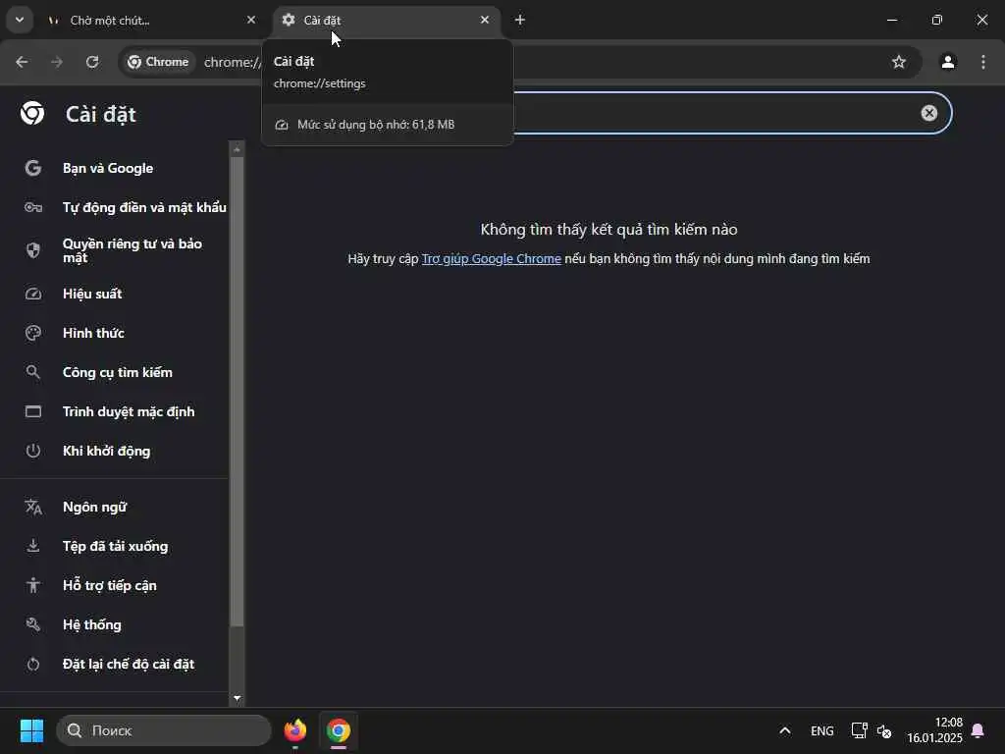Viewport: 1005px width, 754px height.
Task: Switch to the 'Chờ một chút...' tab
Action: 151,21
